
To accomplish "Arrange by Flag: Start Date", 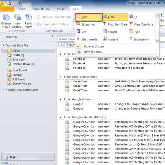I will (x=115, y=24).
